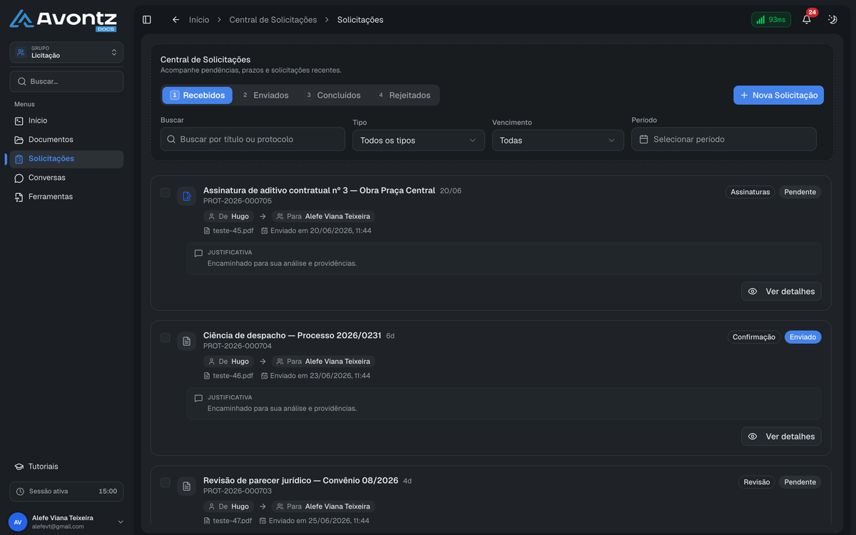Screen dimensions: 856x535
Task: Click the Para Alefe Viana Teixeira chip in PROT-2026-000704
Action: click(323, 362)
